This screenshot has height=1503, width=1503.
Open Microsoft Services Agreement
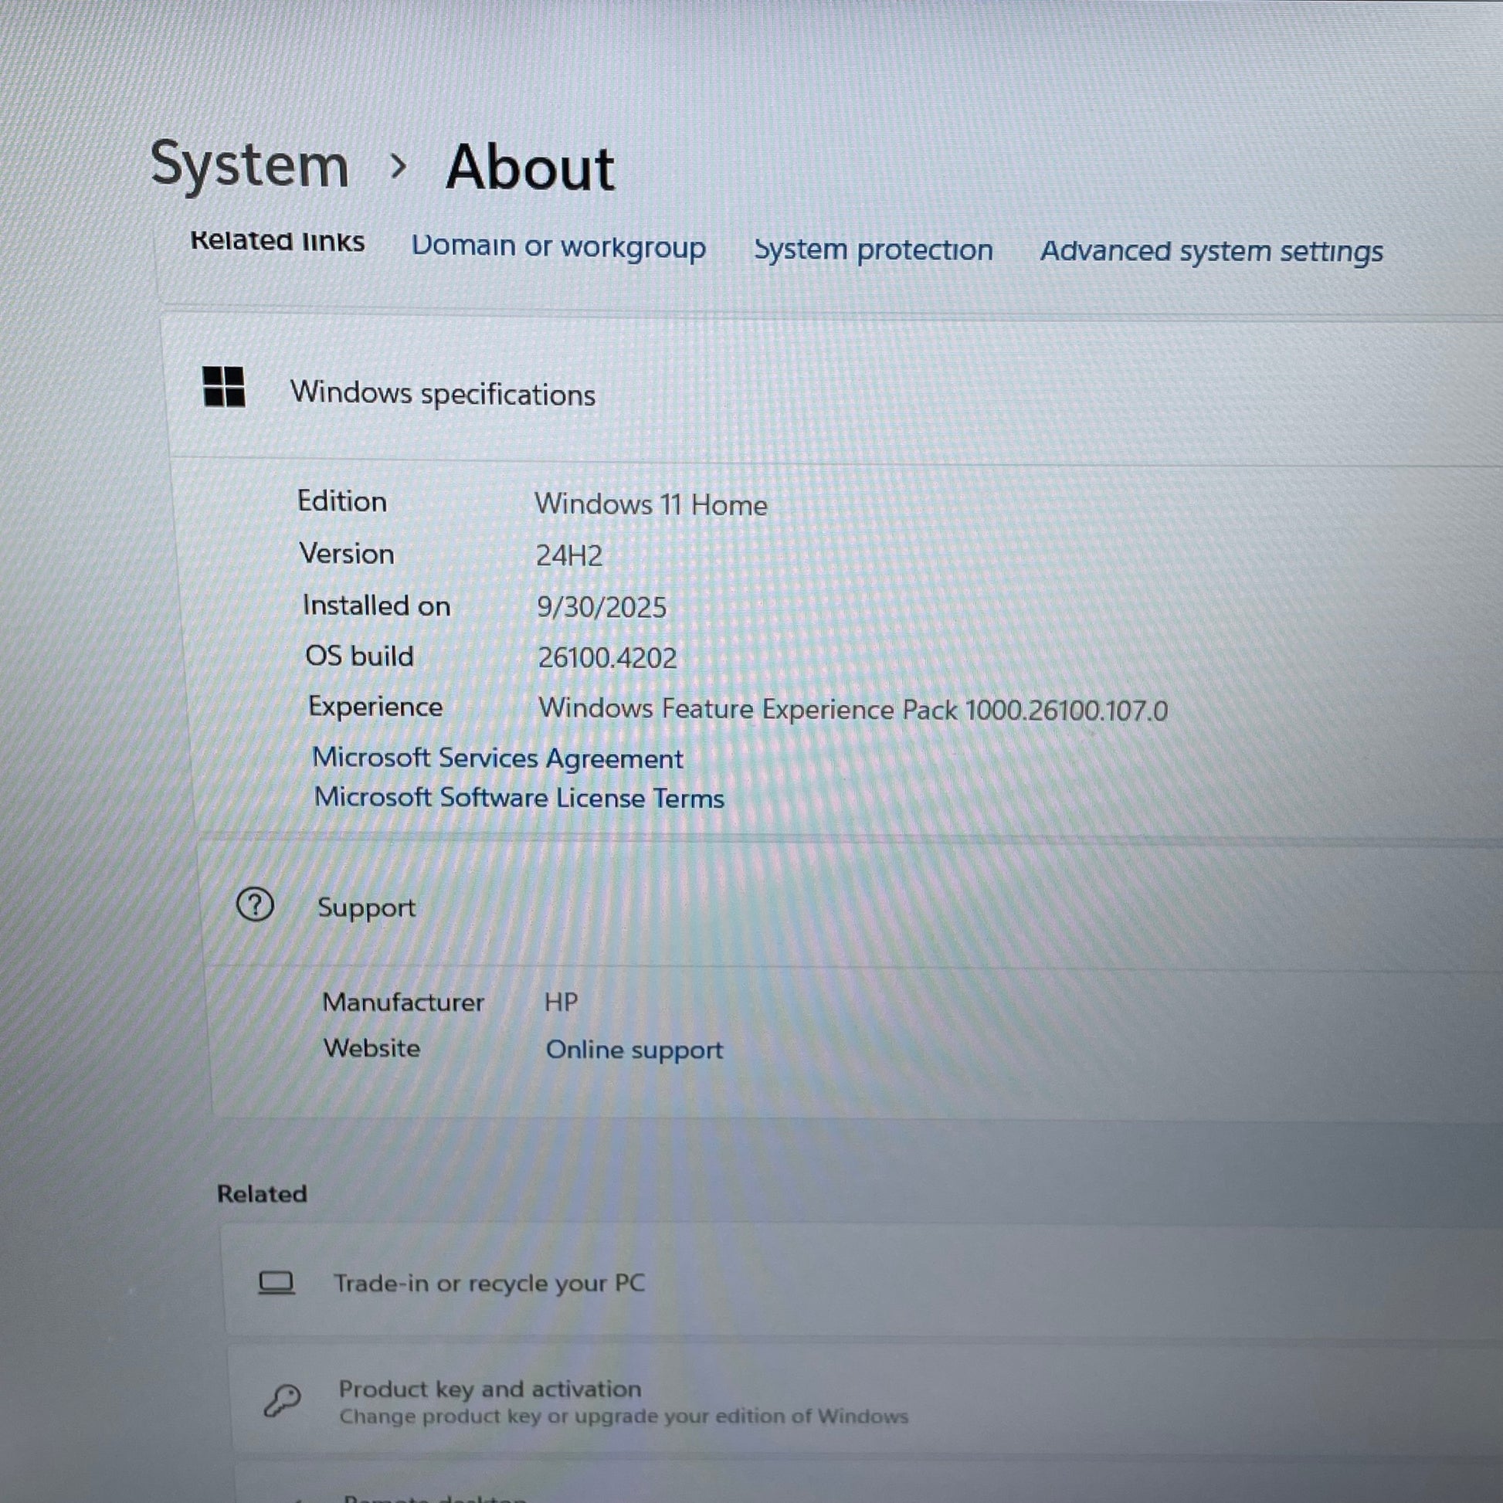497,758
